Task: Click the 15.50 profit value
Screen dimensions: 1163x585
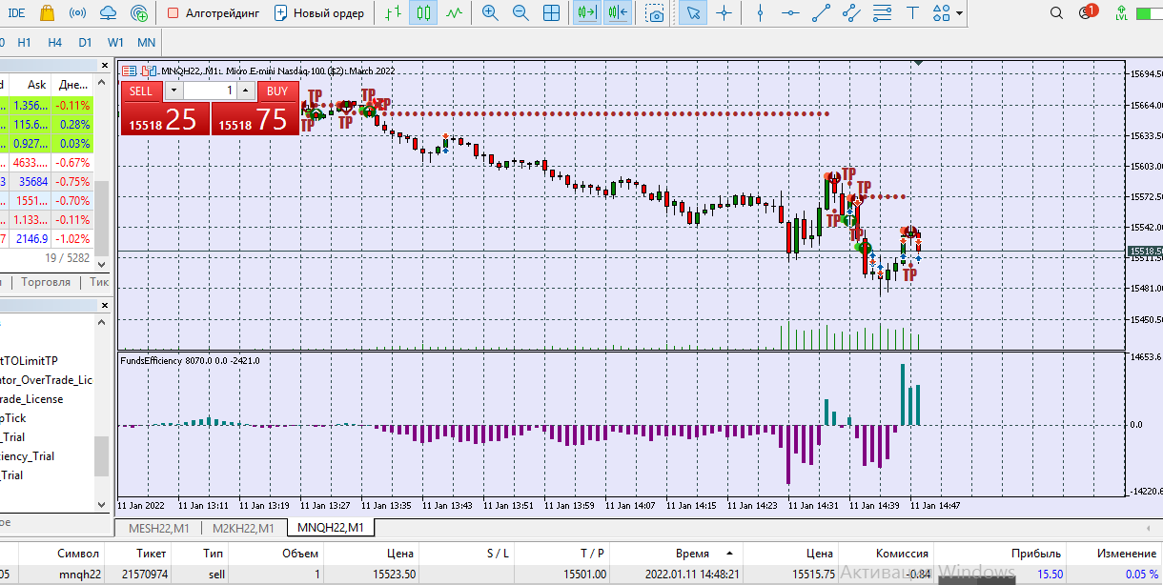Action: click(x=1050, y=575)
